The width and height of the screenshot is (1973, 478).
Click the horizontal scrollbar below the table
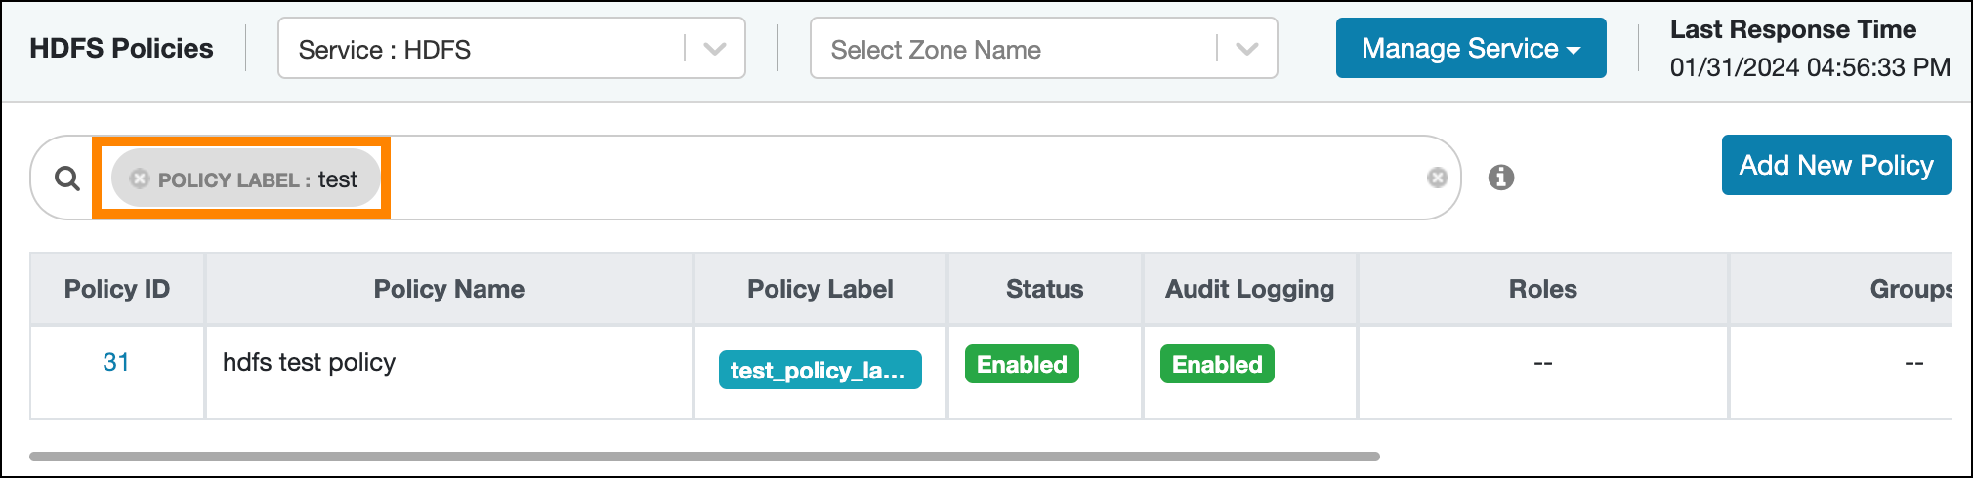click(703, 456)
